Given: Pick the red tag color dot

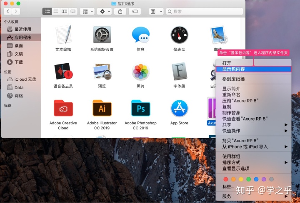Looking at the screenshot, I should pos(226,179).
